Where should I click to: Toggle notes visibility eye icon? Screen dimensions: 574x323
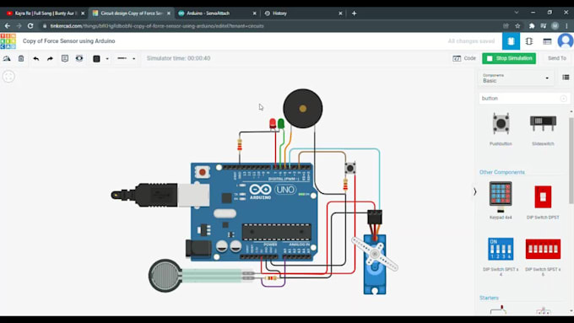click(79, 58)
